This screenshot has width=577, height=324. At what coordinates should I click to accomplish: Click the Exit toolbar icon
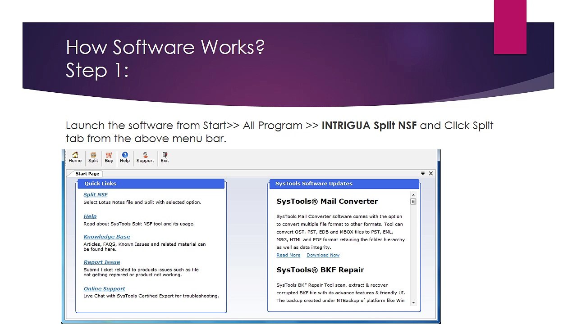[165, 157]
